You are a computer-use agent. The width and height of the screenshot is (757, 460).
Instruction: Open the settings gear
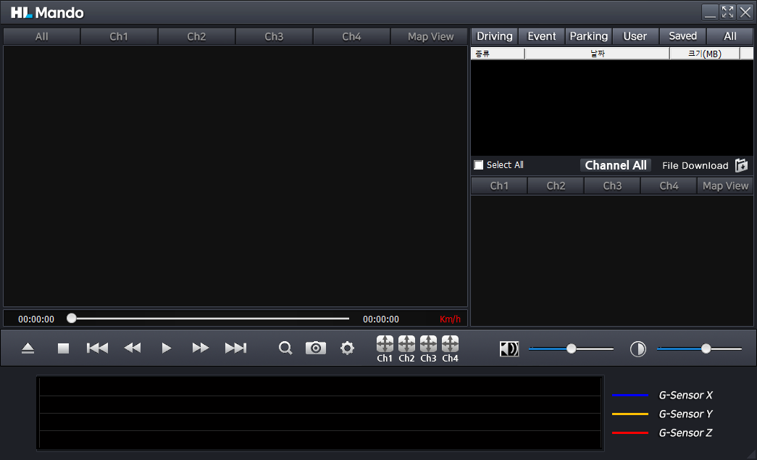pos(348,348)
